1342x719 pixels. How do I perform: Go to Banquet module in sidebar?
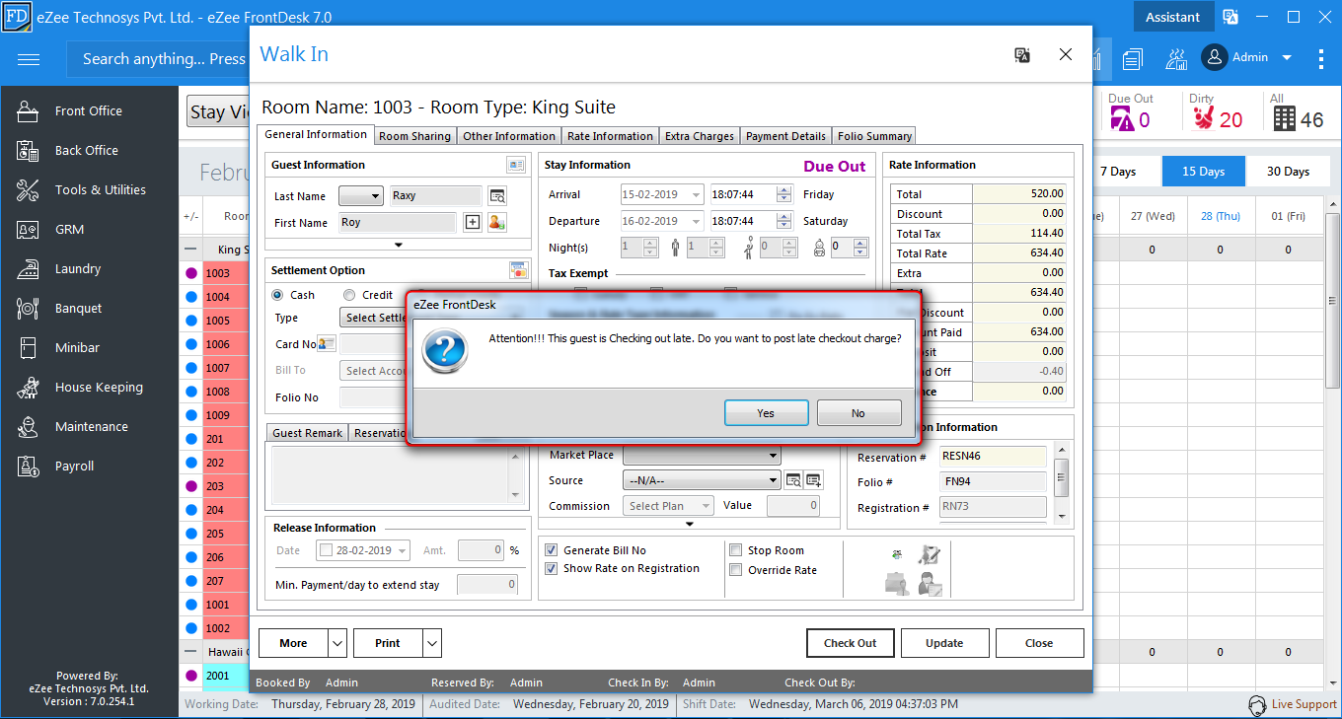click(79, 309)
